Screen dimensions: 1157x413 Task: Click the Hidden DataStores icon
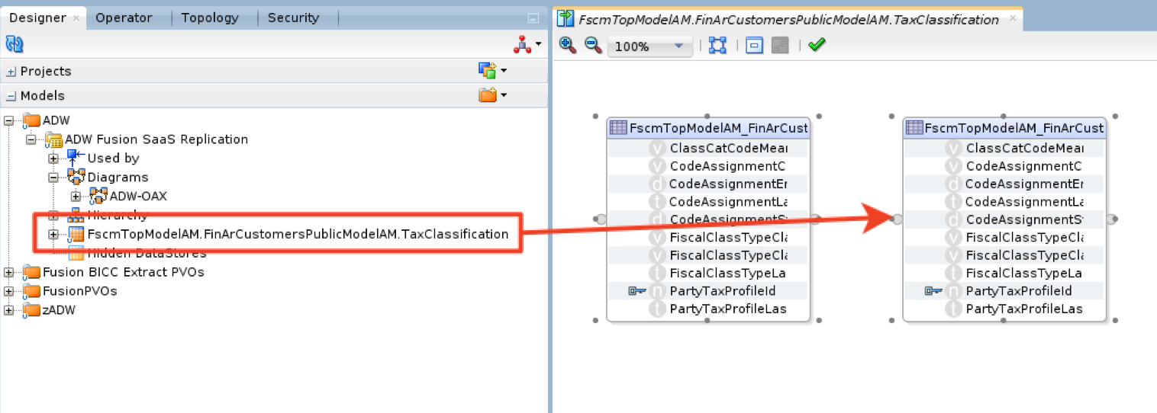pyautogui.click(x=76, y=254)
